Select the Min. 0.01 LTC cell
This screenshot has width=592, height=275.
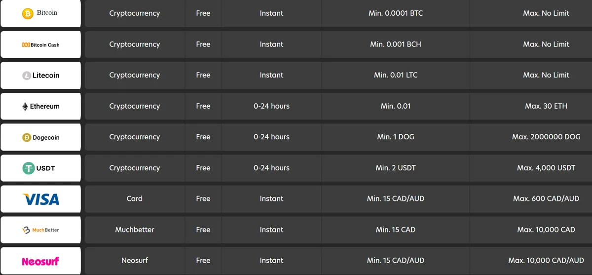click(396, 75)
